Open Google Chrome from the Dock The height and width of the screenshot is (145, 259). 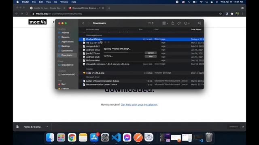72,137
